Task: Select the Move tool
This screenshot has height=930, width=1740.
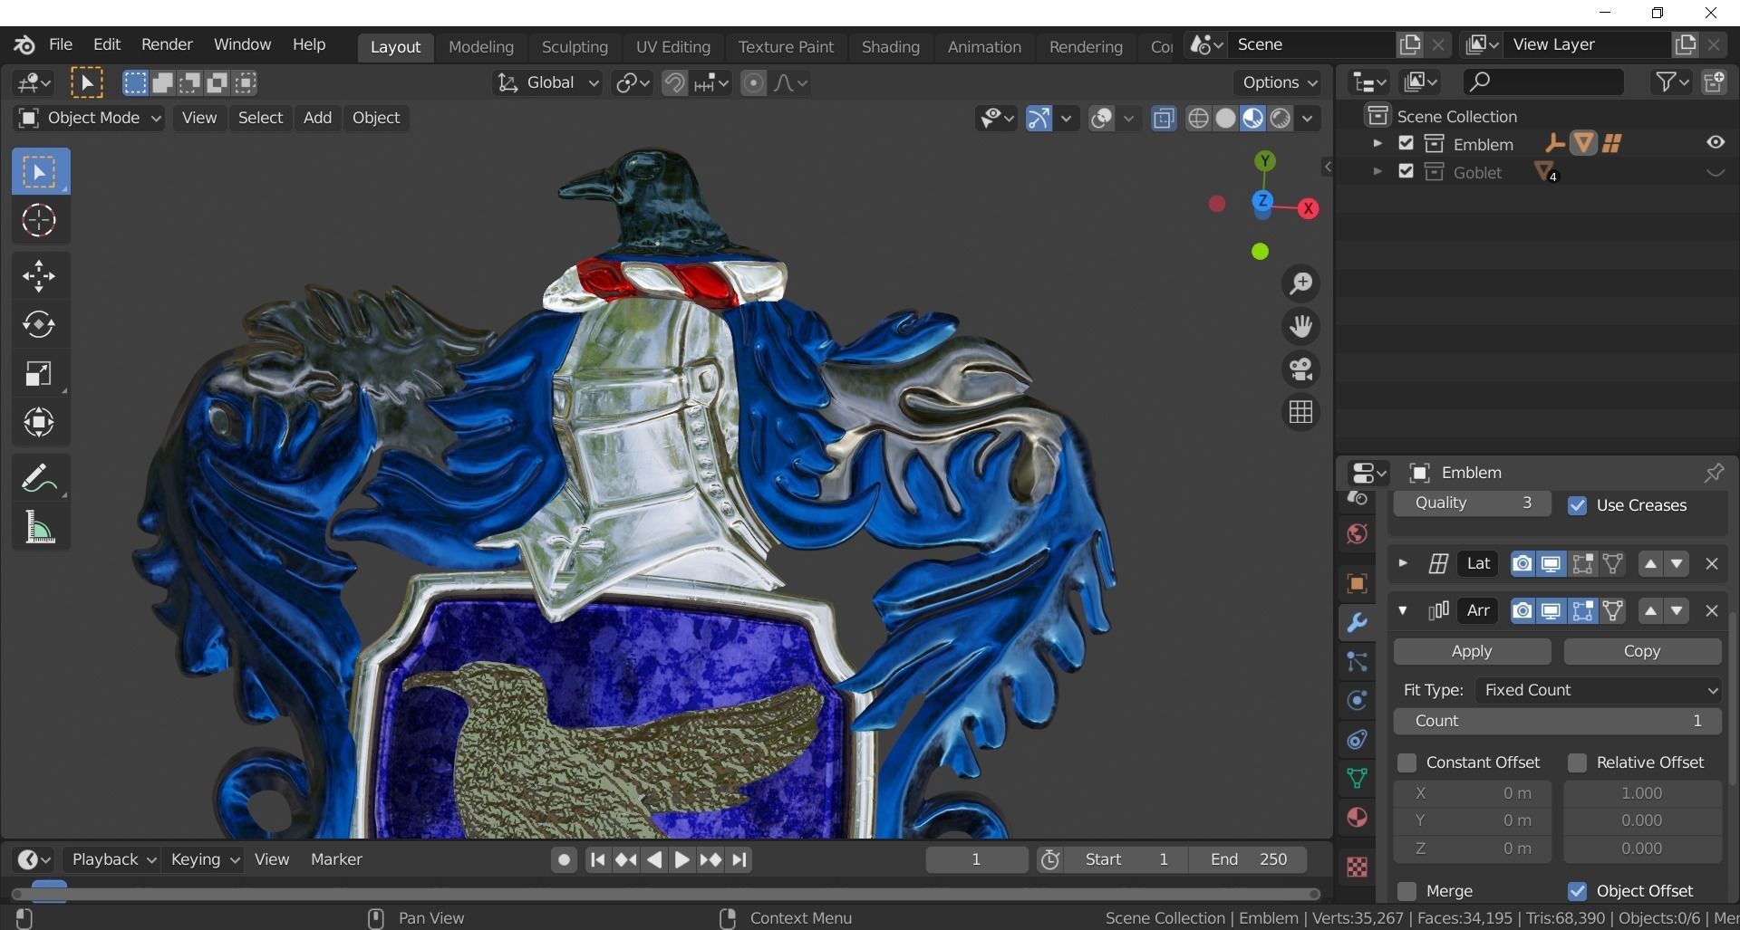Action: 39,276
